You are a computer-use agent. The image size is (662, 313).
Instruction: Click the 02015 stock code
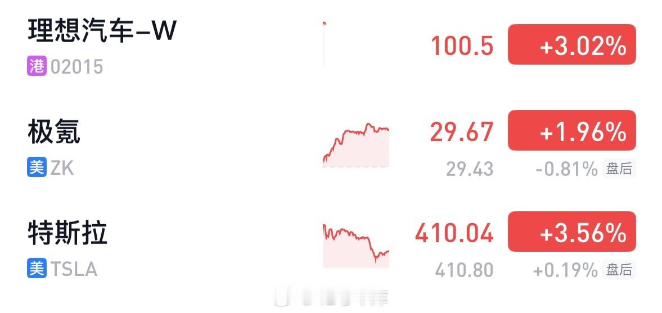pos(77,67)
